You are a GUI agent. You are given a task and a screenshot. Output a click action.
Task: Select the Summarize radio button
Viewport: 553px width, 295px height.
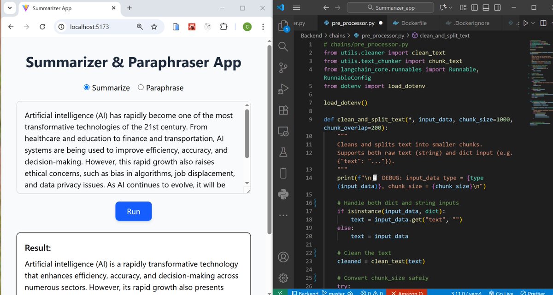tap(87, 87)
